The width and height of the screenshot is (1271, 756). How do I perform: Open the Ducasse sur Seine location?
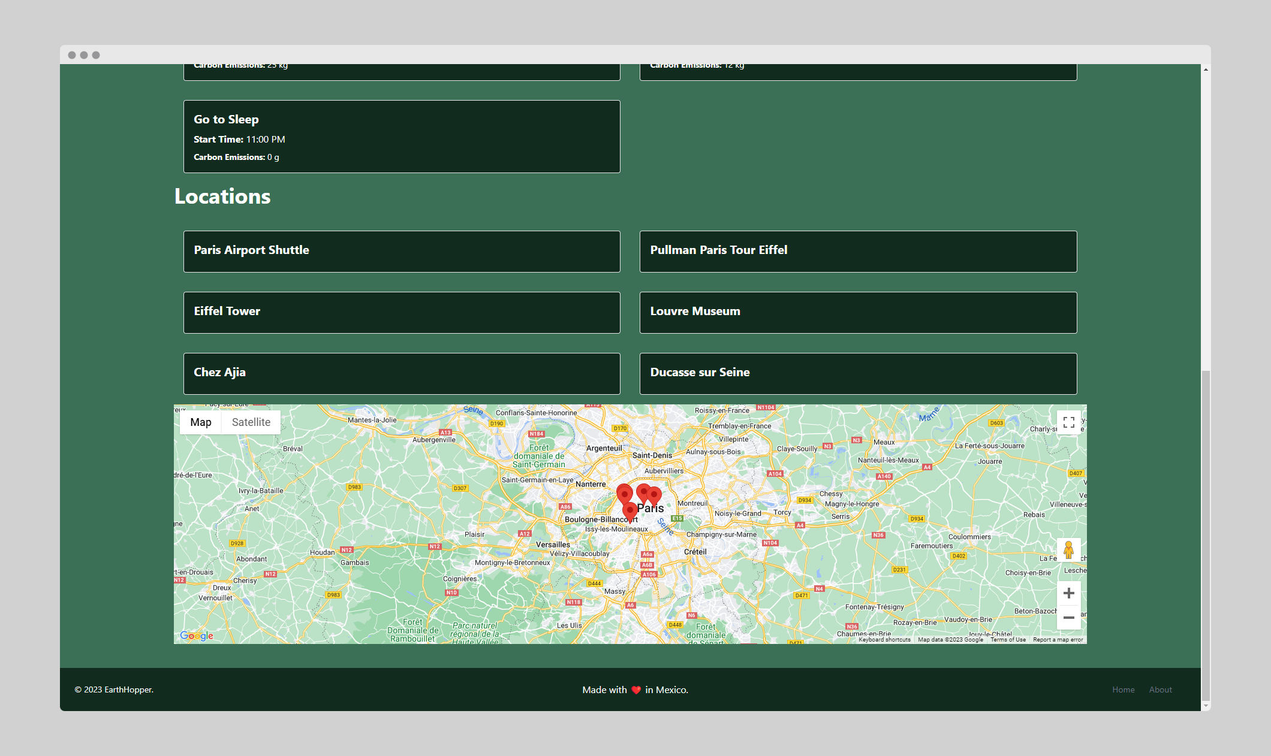[x=858, y=373]
